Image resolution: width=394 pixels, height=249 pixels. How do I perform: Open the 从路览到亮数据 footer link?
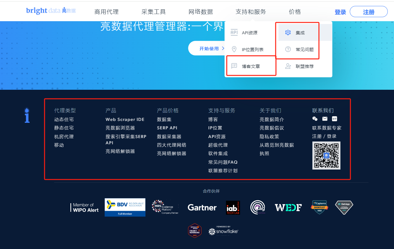pyautogui.click(x=277, y=145)
